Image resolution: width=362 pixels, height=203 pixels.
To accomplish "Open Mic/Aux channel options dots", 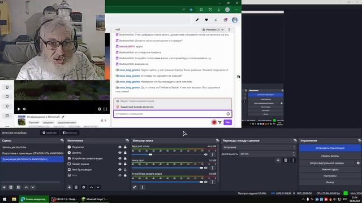I will [x=213, y=168].
